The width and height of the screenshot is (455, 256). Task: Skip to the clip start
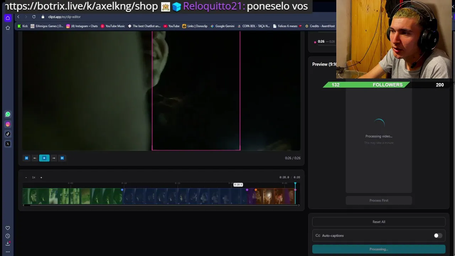point(26,158)
